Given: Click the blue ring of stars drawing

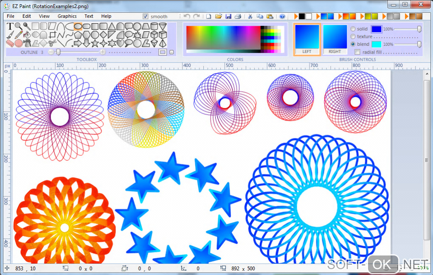Looking at the screenshot, I should pos(178,208).
